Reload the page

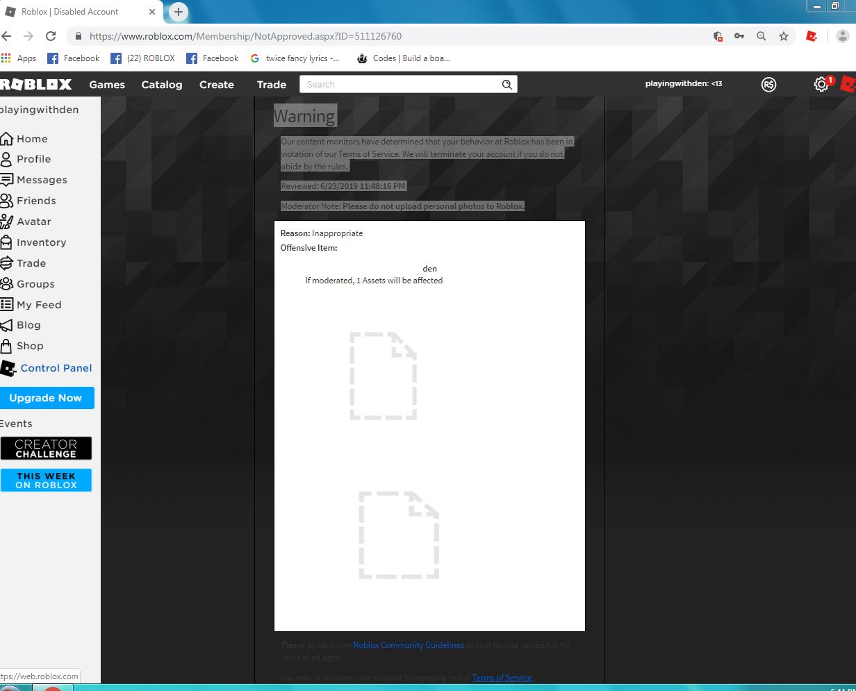[51, 36]
